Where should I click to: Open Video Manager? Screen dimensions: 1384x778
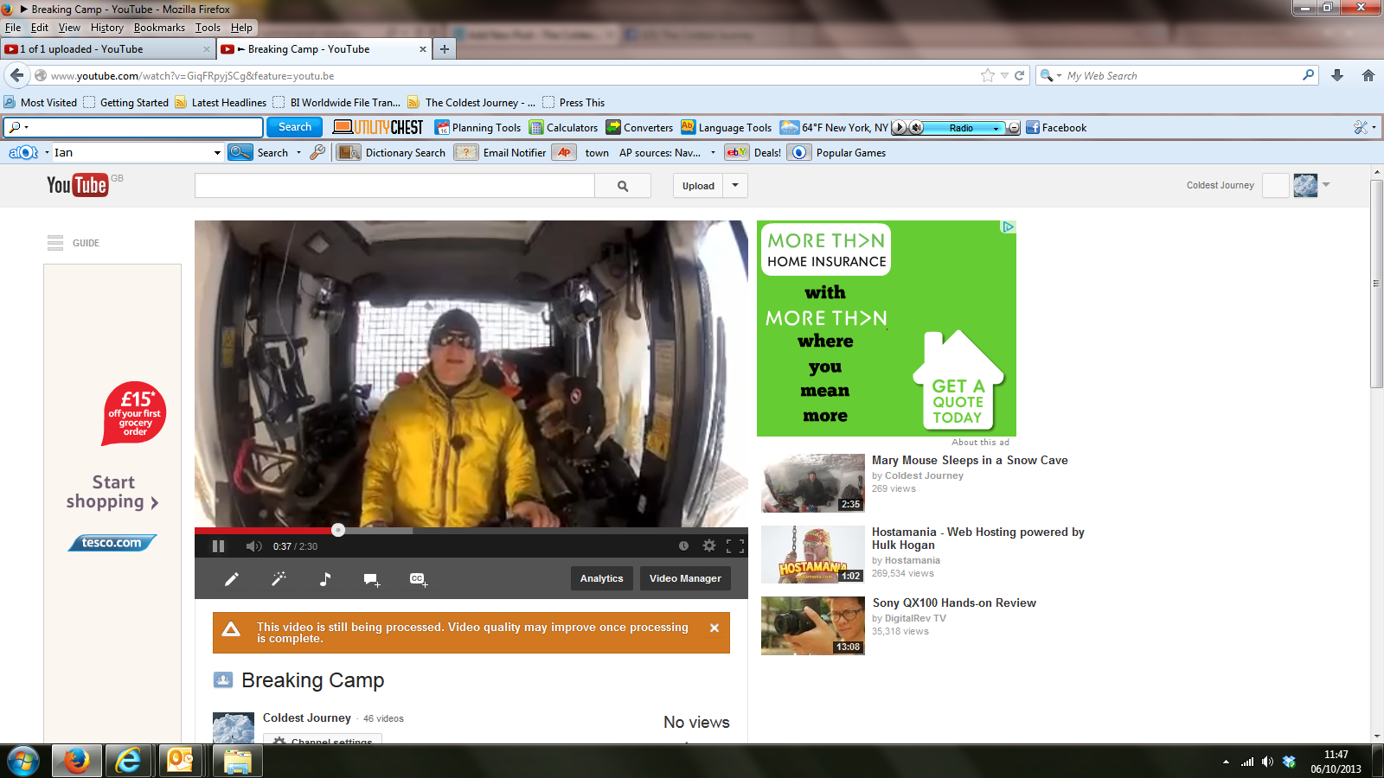685,578
